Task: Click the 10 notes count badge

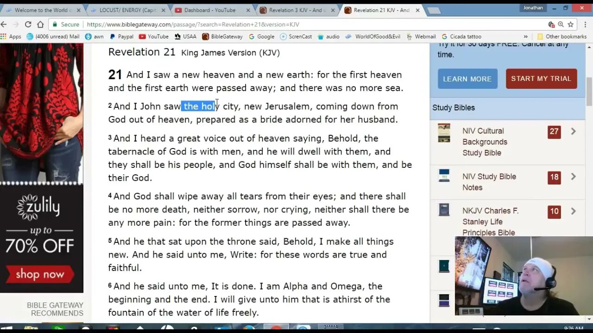Action: click(554, 211)
